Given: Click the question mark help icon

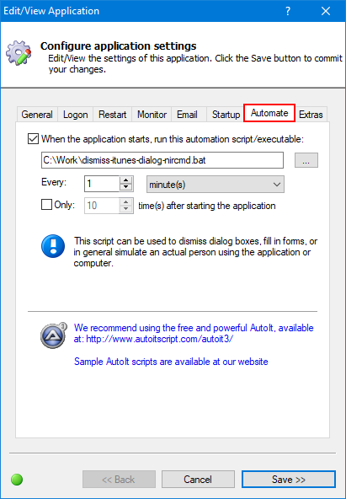Looking at the screenshot, I should click(288, 11).
